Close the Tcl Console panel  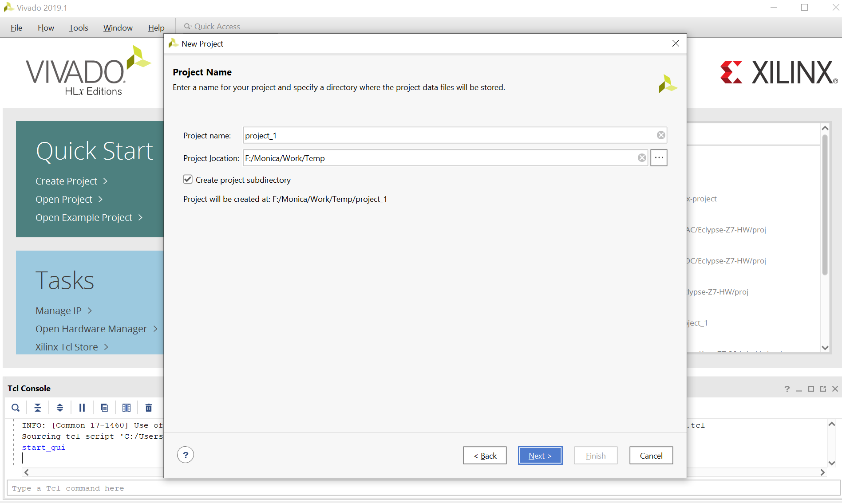click(x=835, y=389)
